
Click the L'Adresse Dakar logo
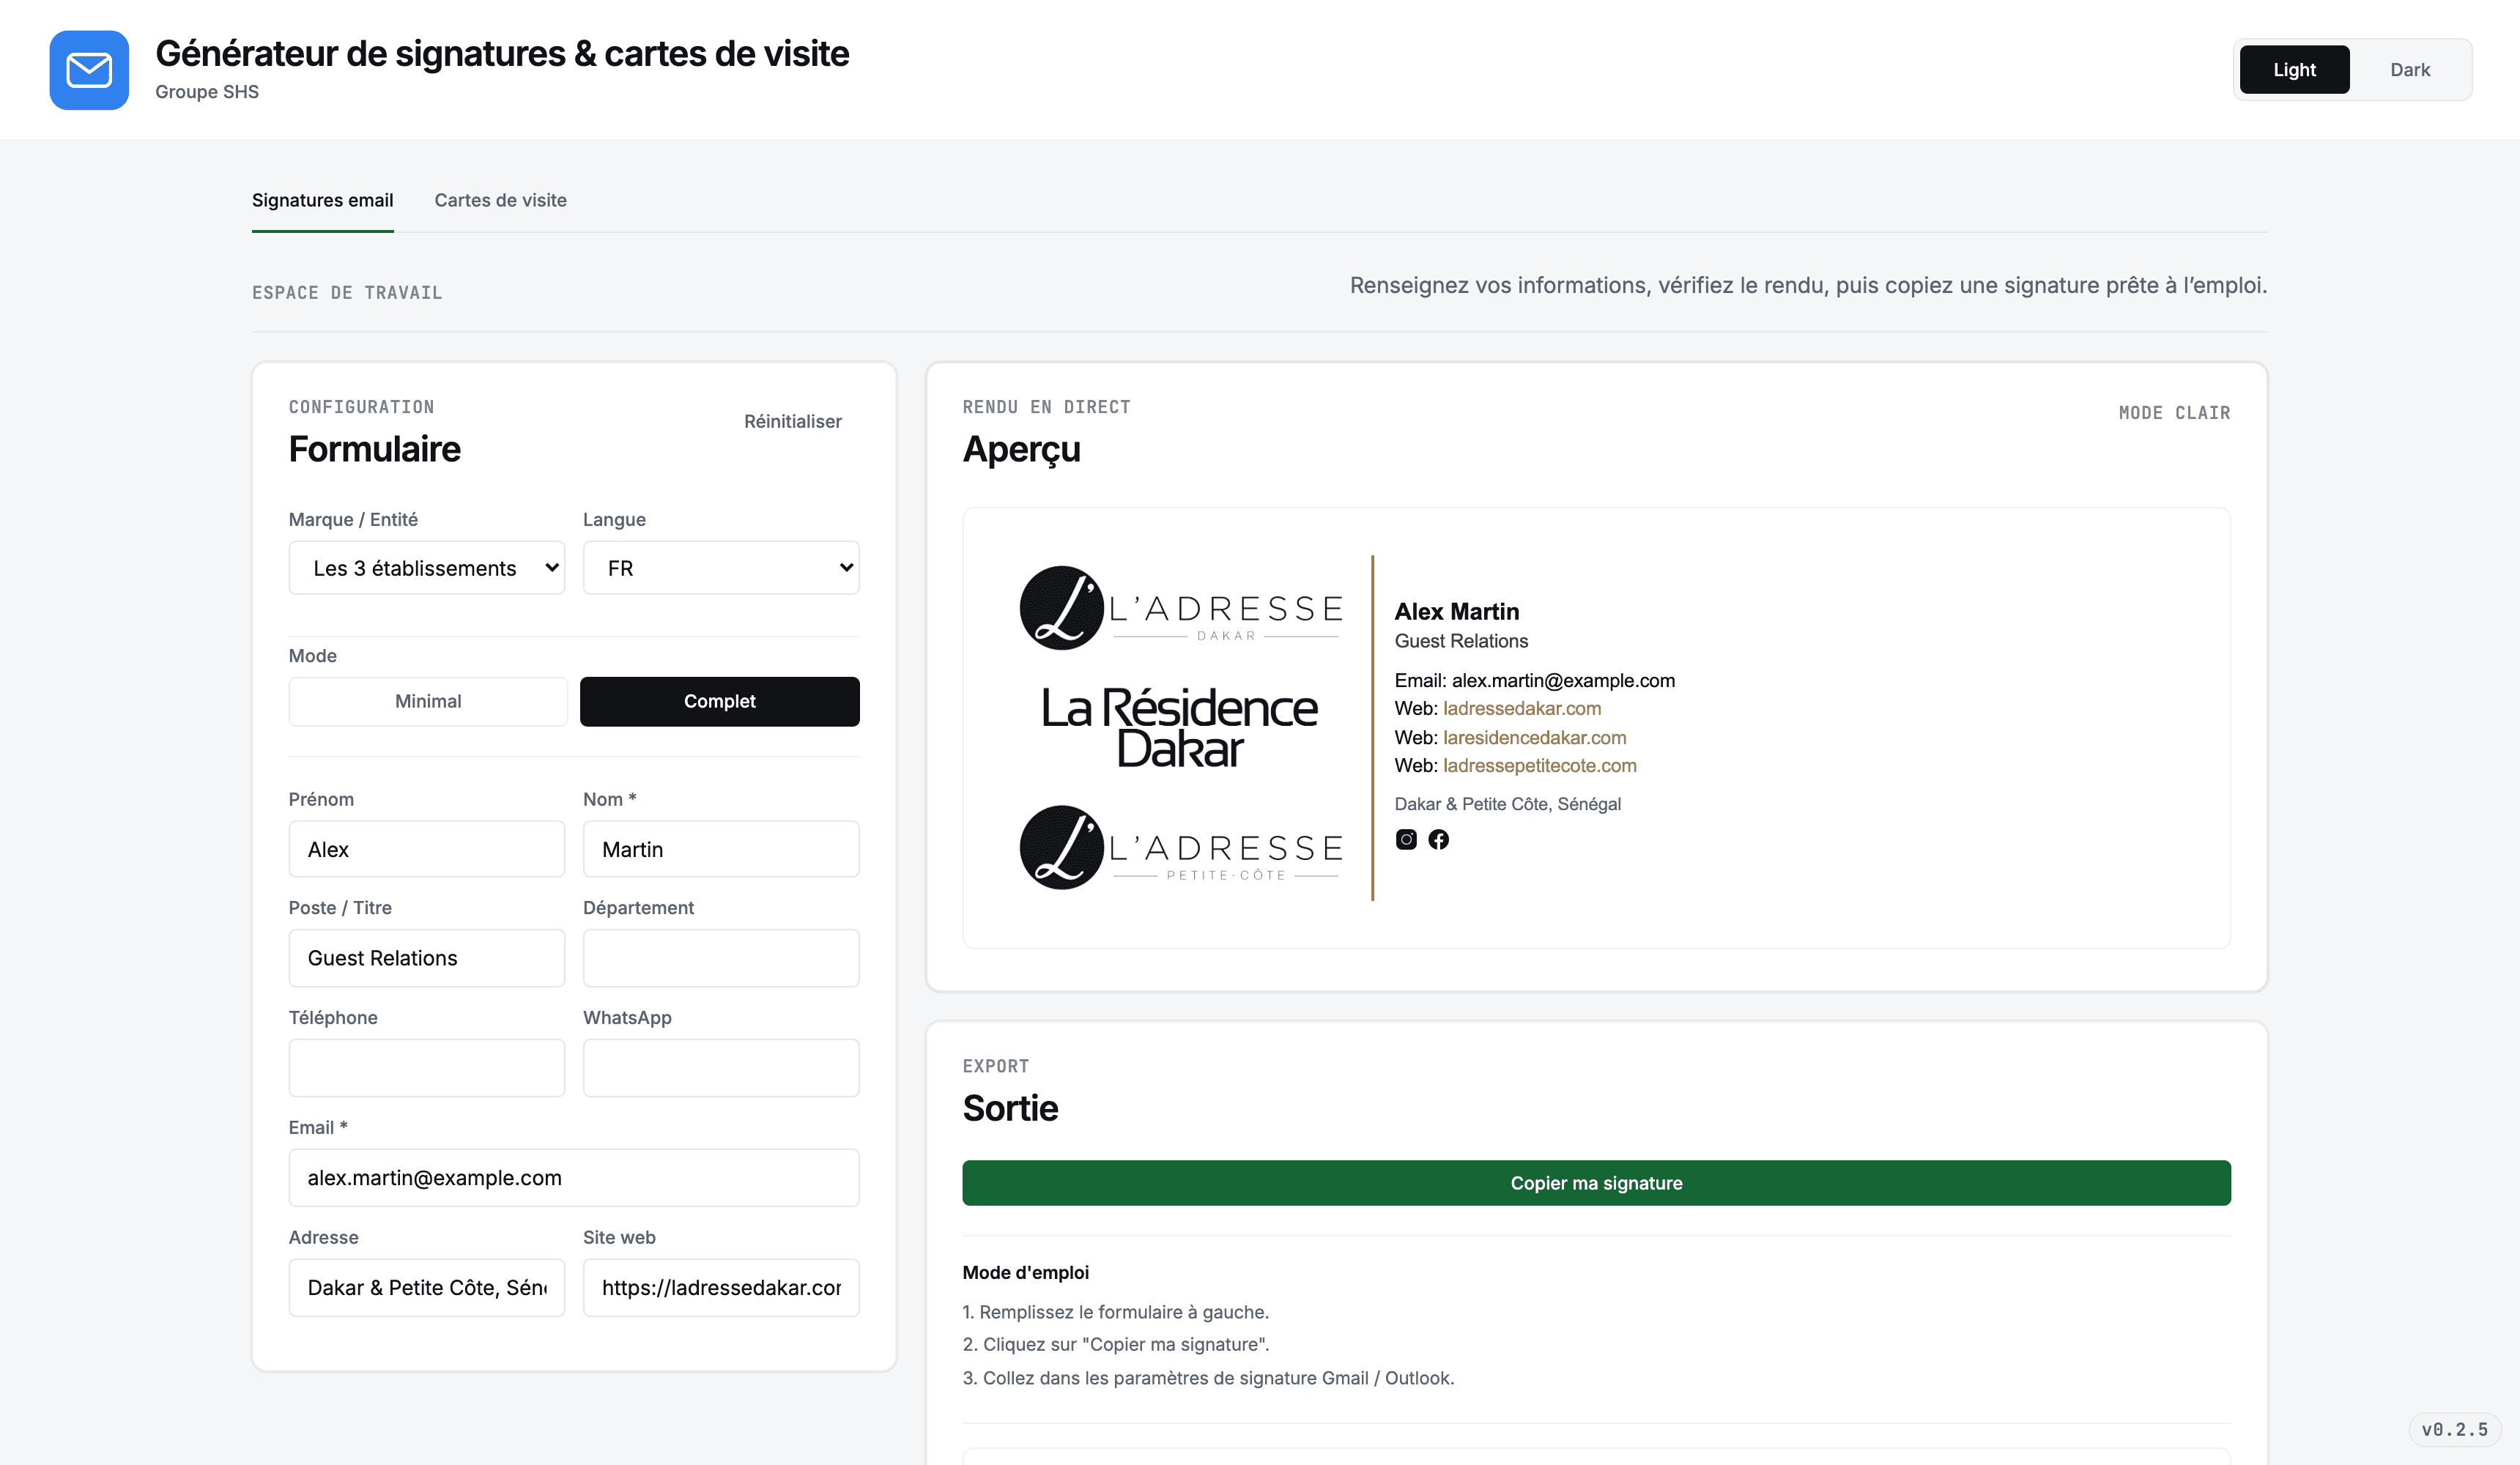(1181, 608)
